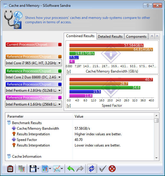165x176 pixels.
Task: Click the [y] toggle under the bandwidth chart
Action: pos(69,71)
